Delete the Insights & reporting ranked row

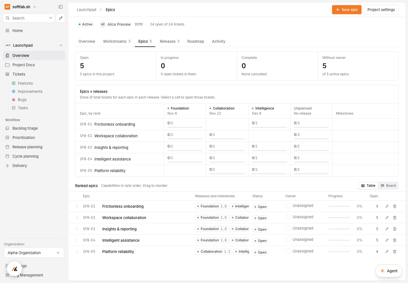coord(395,229)
